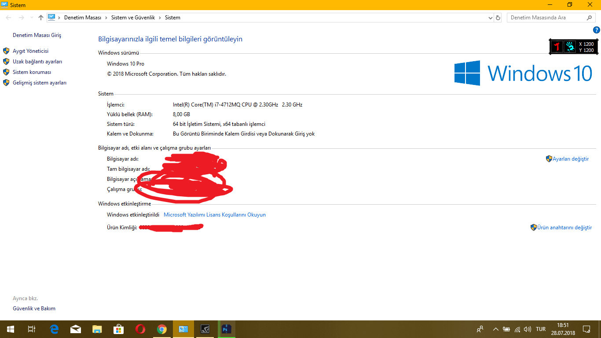Go up one level with up arrow
Image resolution: width=601 pixels, height=338 pixels.
tap(41, 18)
